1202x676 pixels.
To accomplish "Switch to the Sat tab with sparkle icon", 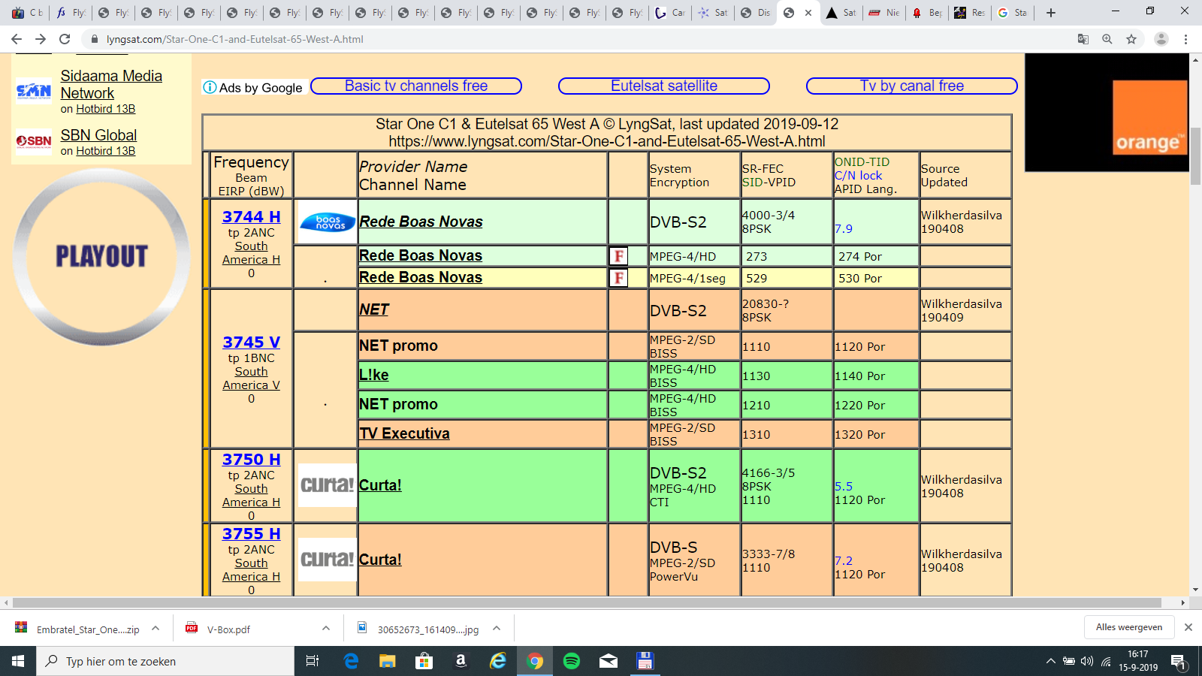I will click(x=713, y=13).
